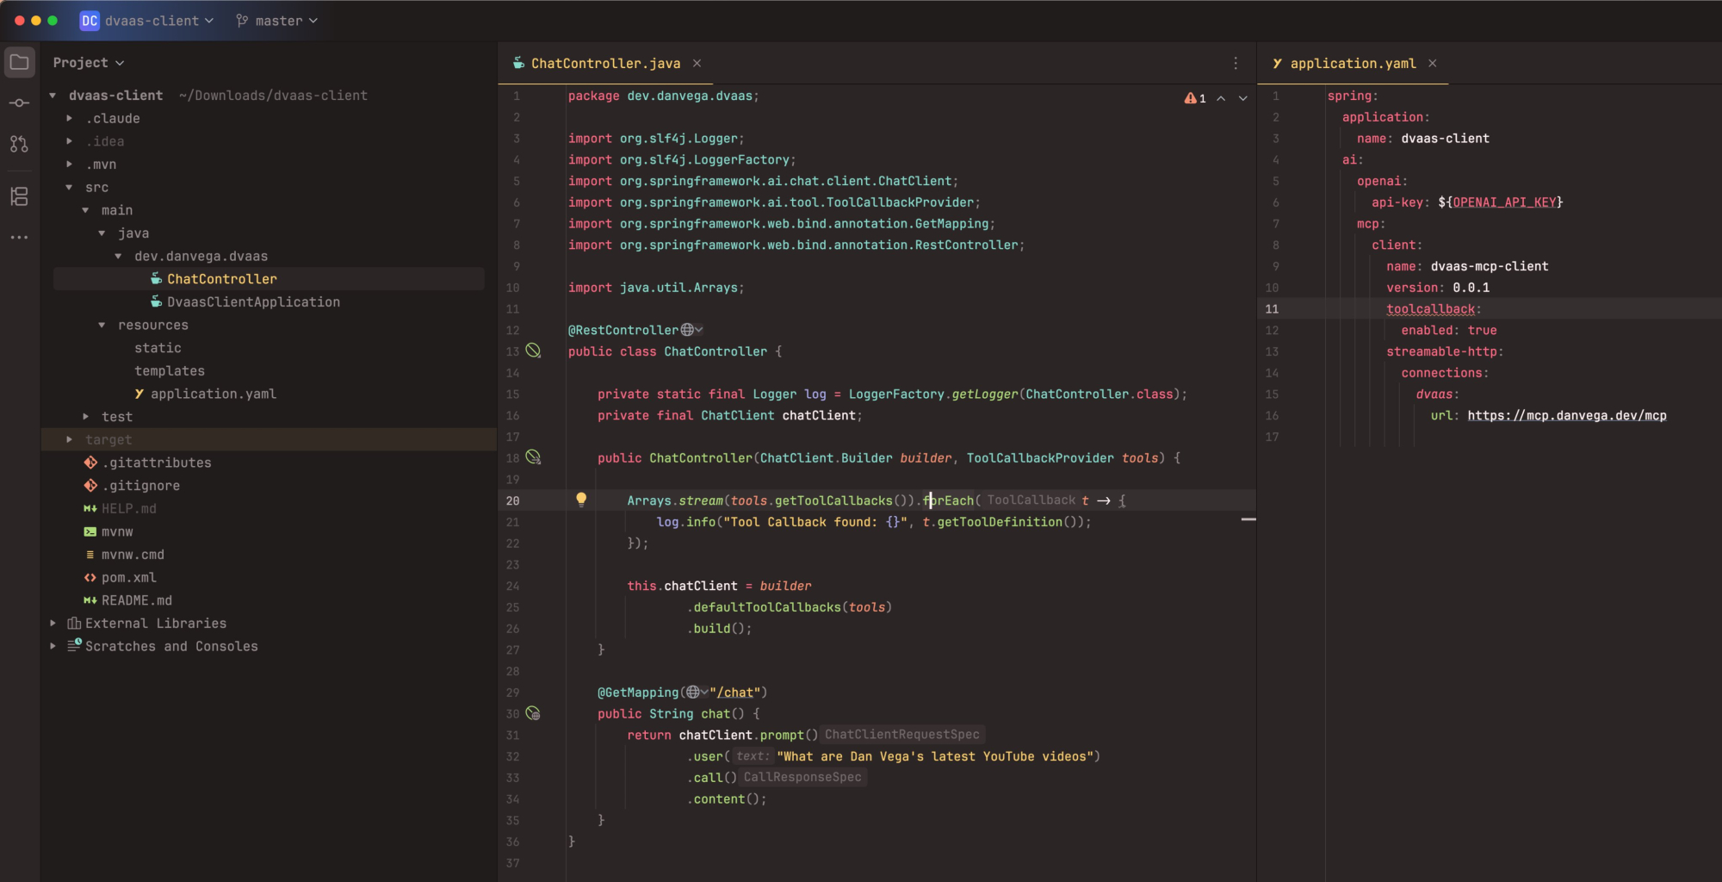Open the Structure tool window icon
Screen dimensions: 1722x882
click(19, 196)
